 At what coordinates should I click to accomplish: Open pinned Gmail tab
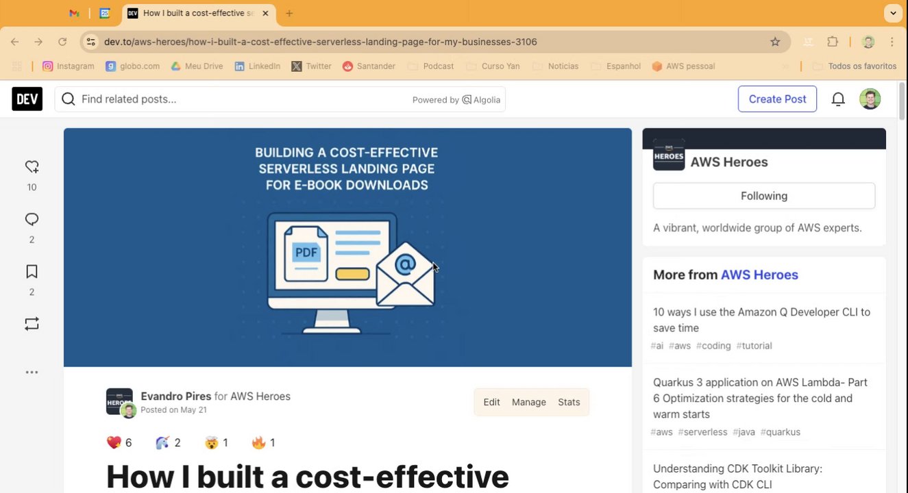[75, 13]
